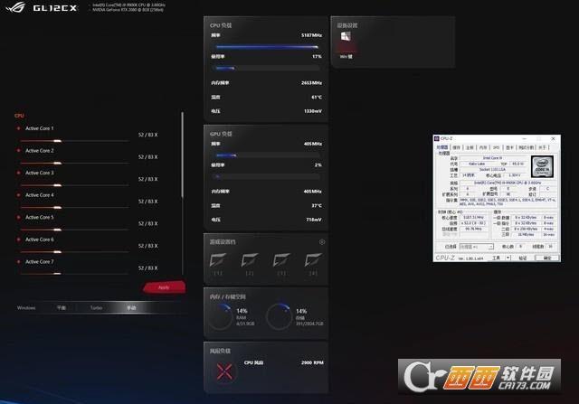Click the Intel Core i9 logo in CPU-Z
The width and height of the screenshot is (579, 404).
point(540,166)
